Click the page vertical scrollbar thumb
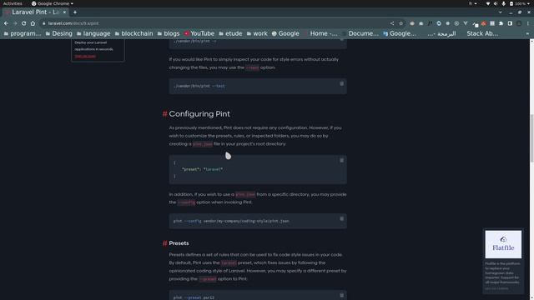This screenshot has height=300, width=534. tap(531, 139)
